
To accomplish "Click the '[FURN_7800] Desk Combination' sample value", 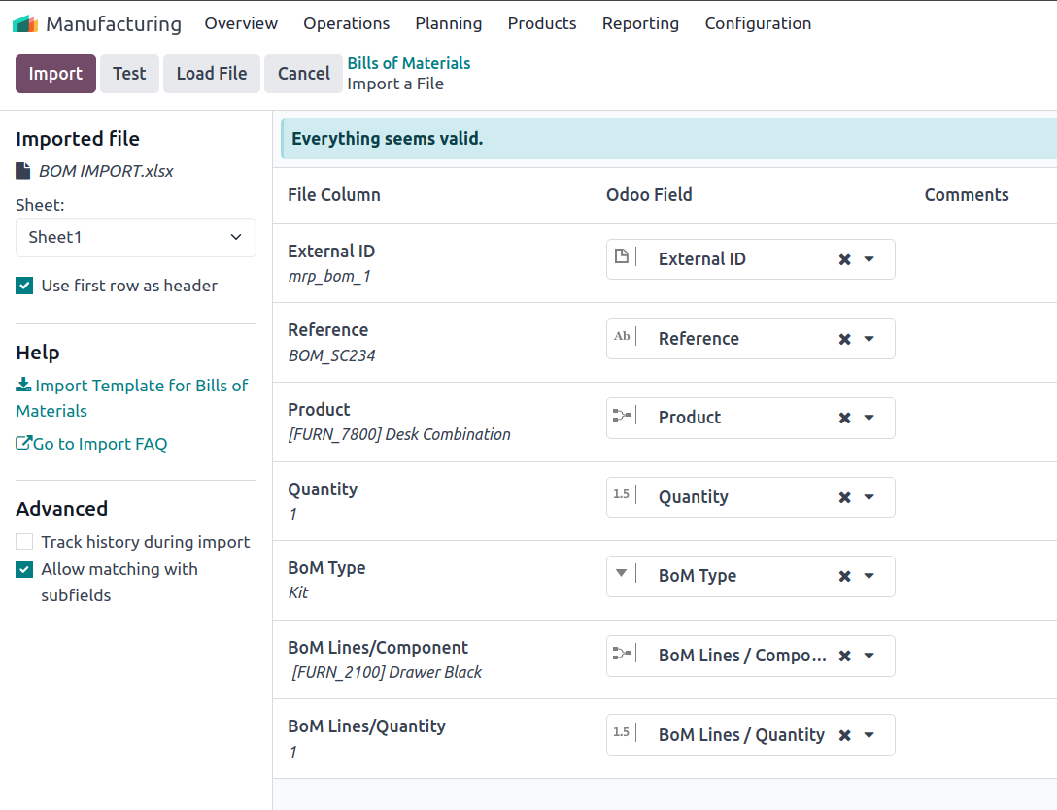I will coord(399,435).
